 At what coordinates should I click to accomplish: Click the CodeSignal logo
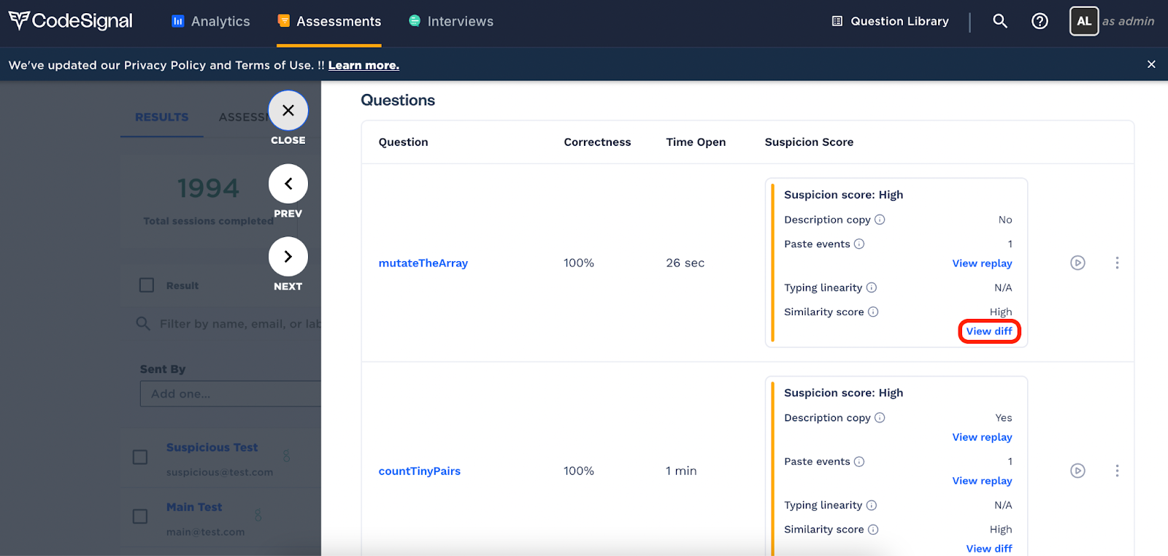point(70,20)
